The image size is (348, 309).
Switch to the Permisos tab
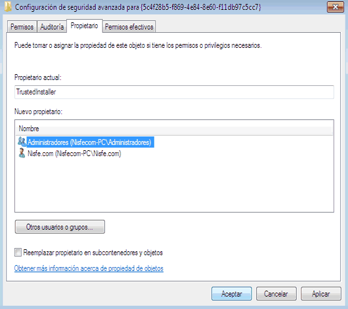point(22,27)
